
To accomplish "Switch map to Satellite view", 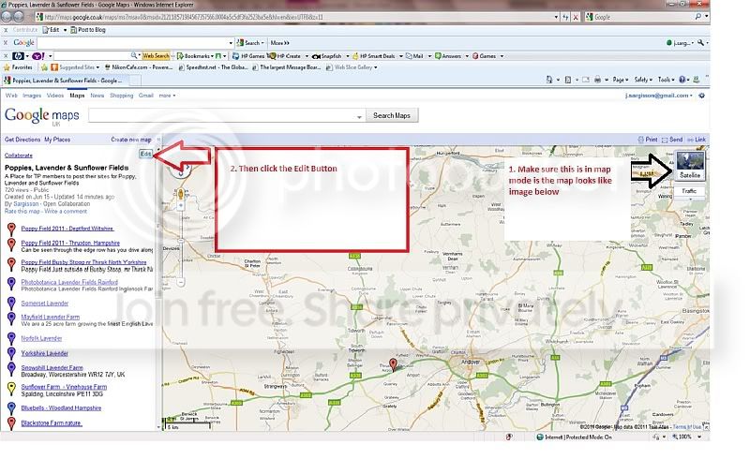I will click(x=690, y=165).
